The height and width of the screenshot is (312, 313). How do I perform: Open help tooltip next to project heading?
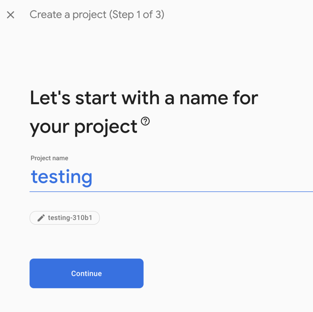pyautogui.click(x=145, y=121)
